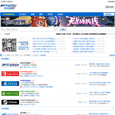Open the PS4 board logo
Image resolution: width=115 pixels, height=115 pixels.
(10, 84)
